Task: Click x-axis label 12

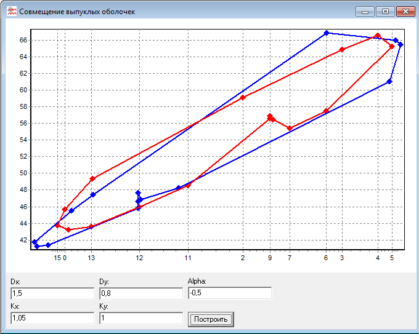Action: click(139, 258)
